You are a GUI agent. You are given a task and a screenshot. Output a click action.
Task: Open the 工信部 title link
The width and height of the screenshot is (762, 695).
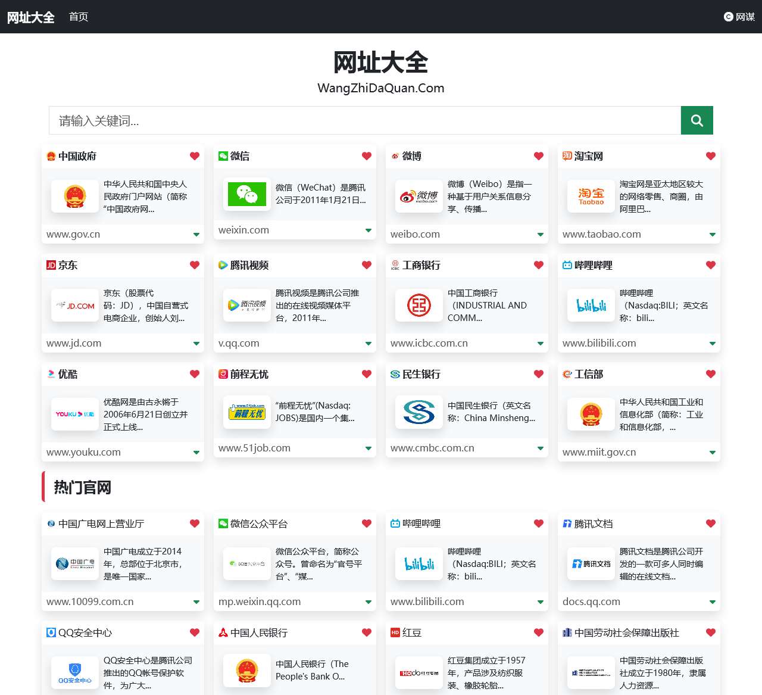tap(589, 374)
